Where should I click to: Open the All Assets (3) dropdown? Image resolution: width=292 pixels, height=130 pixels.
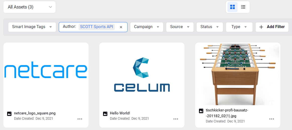pos(29,7)
